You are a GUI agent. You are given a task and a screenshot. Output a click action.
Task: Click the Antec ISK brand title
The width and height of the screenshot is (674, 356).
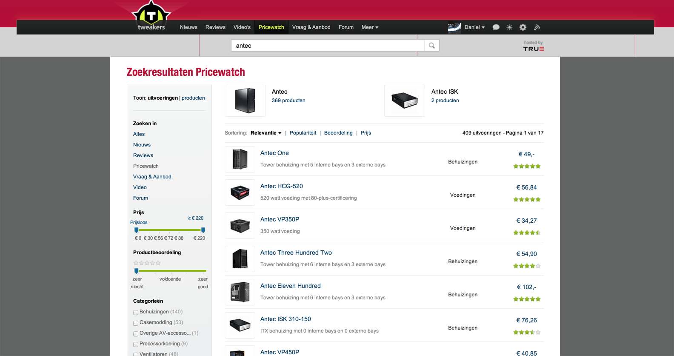pyautogui.click(x=445, y=92)
